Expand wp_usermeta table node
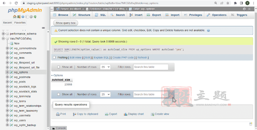This screenshot has width=257, height=130. [x=7, y=115]
